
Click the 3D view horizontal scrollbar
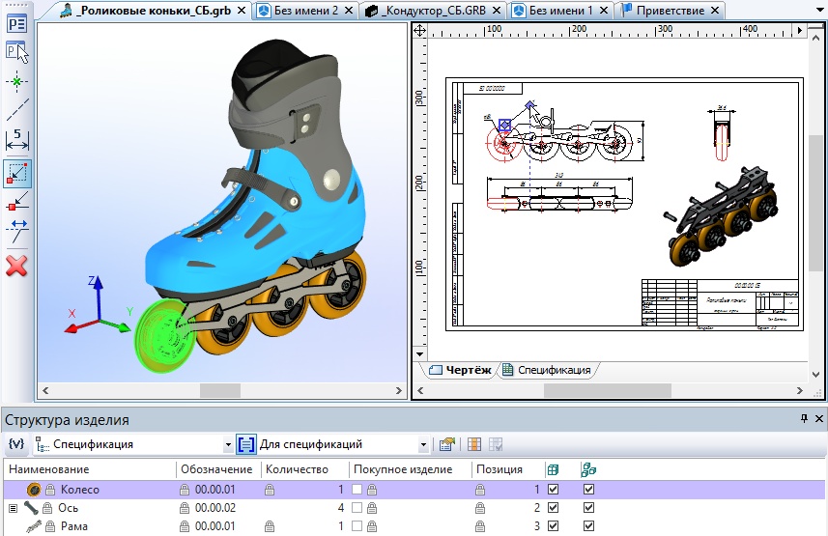pos(218,390)
